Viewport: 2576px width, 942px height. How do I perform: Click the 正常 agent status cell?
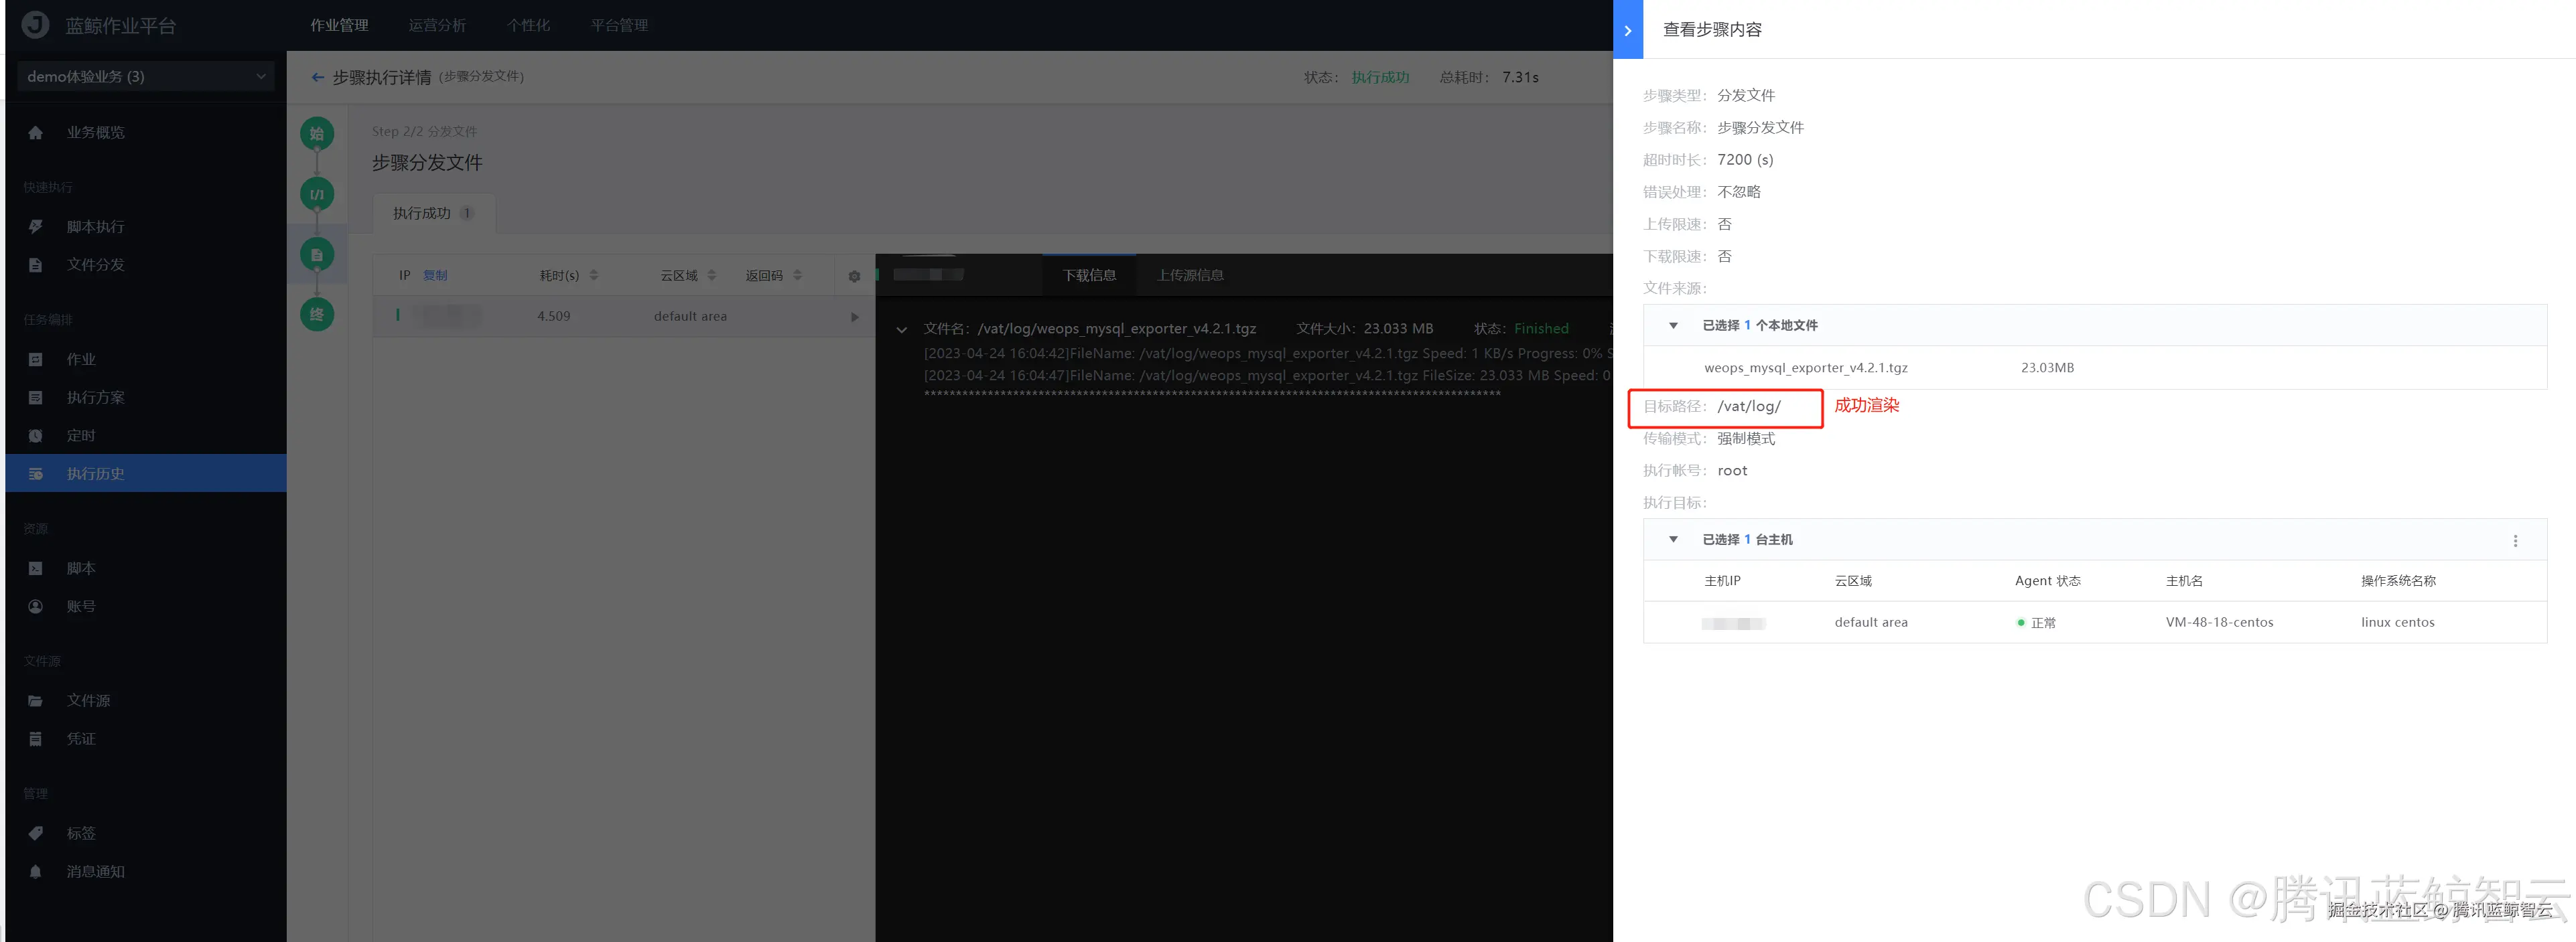2037,623
